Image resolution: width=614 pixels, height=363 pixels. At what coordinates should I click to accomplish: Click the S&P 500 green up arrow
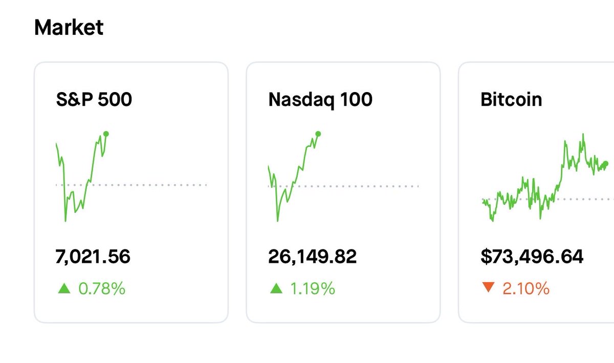[64, 289]
